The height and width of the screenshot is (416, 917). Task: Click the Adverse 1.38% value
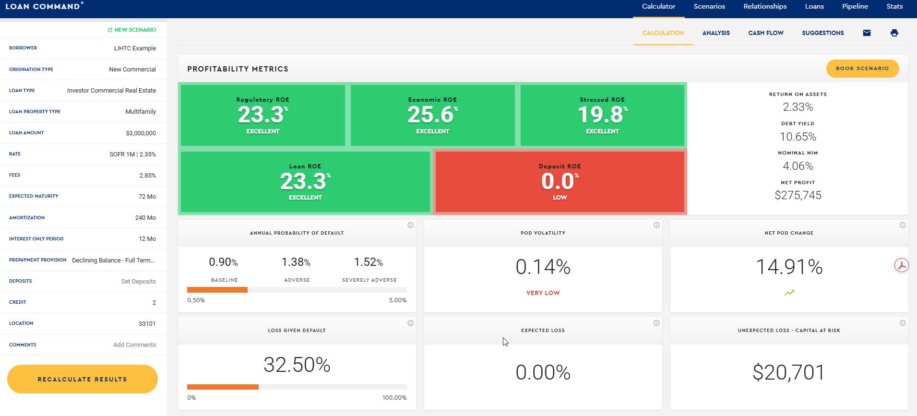tap(296, 262)
